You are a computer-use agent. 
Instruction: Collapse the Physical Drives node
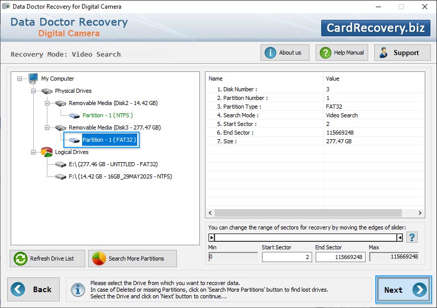click(x=33, y=91)
